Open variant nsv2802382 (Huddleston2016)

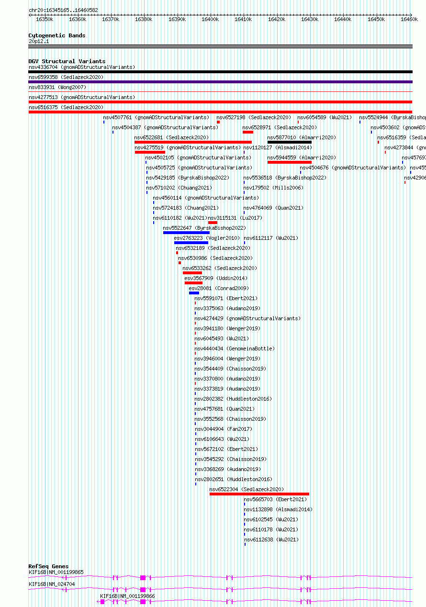pyautogui.click(x=233, y=399)
